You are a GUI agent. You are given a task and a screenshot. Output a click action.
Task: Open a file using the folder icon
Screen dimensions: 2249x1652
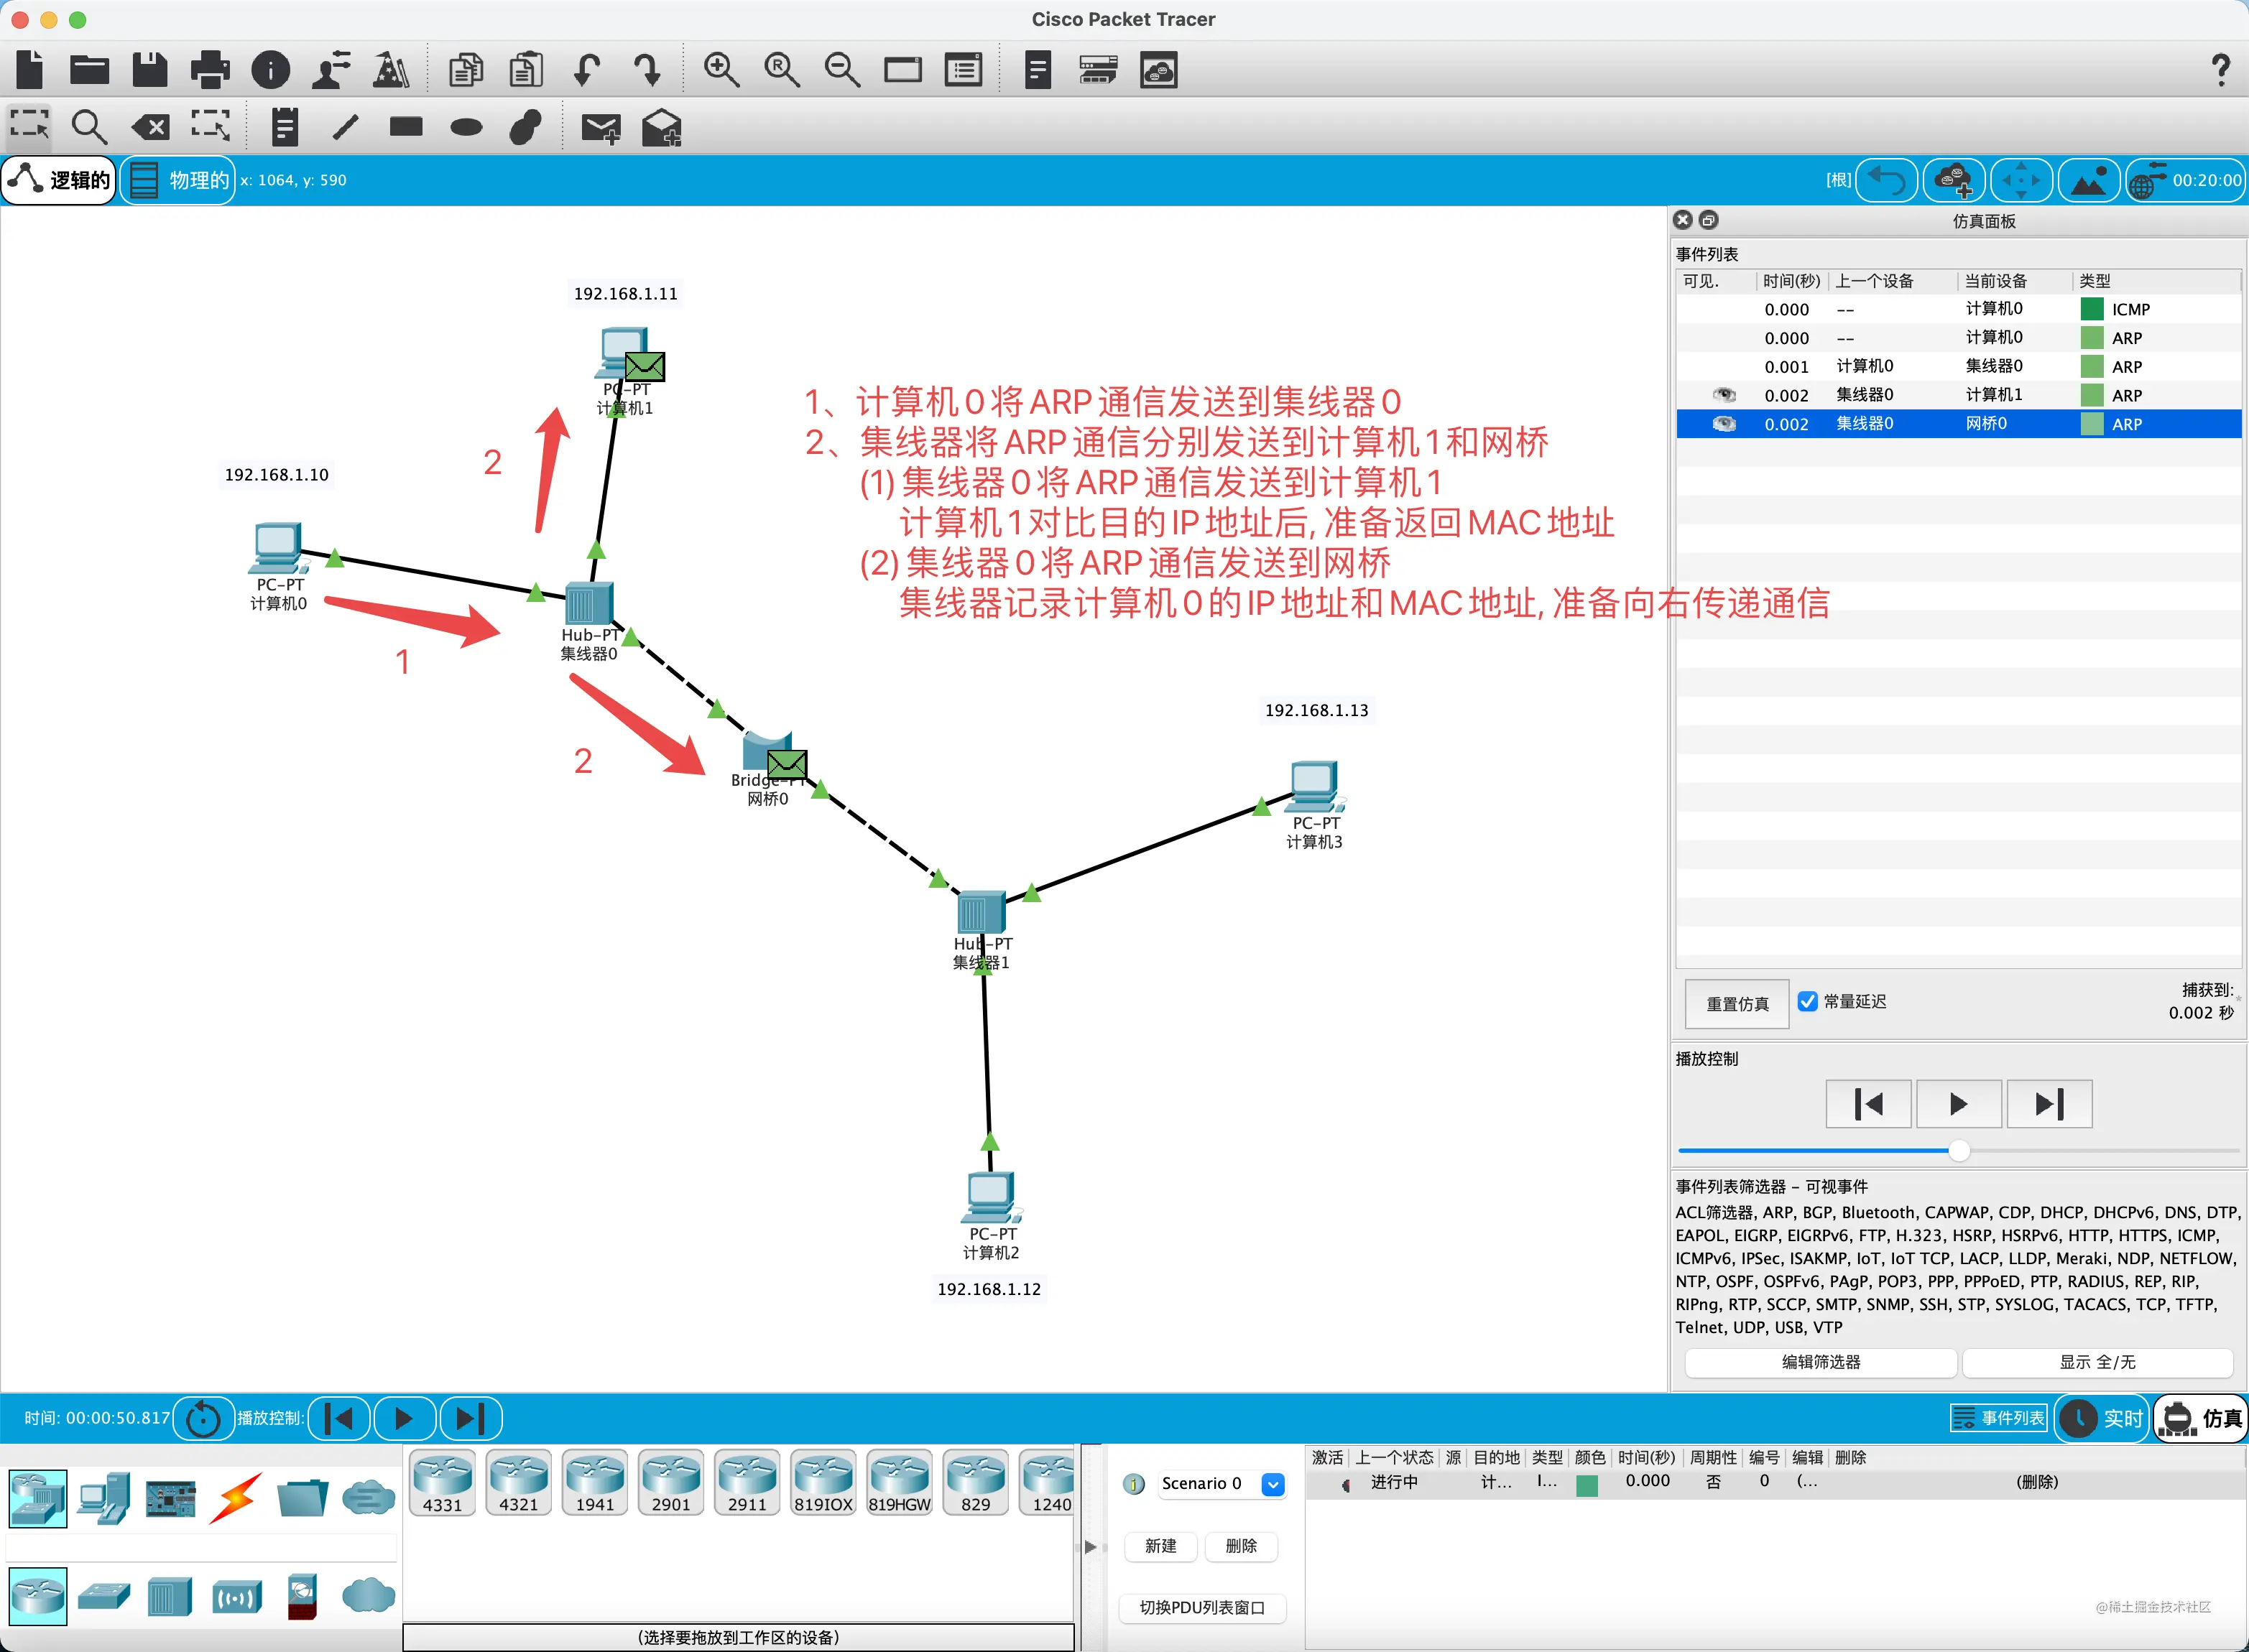[90, 69]
